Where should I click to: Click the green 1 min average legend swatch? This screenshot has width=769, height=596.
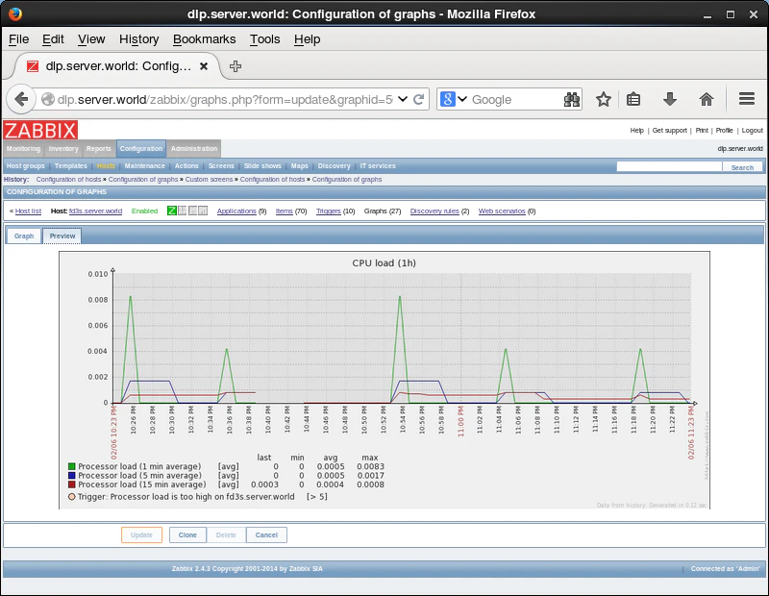click(71, 466)
